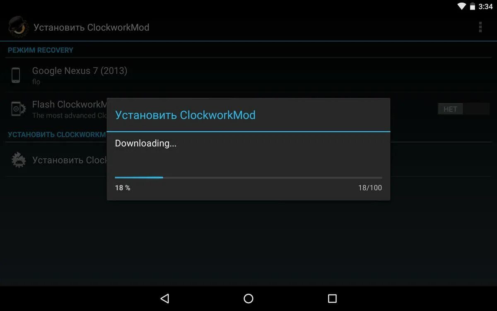Tap the Установить Clock list entry

(x=248, y=160)
